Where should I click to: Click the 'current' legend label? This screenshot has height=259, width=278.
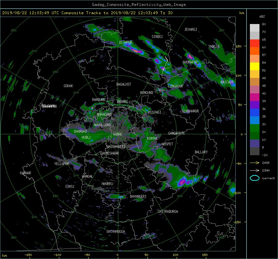coord(268,178)
